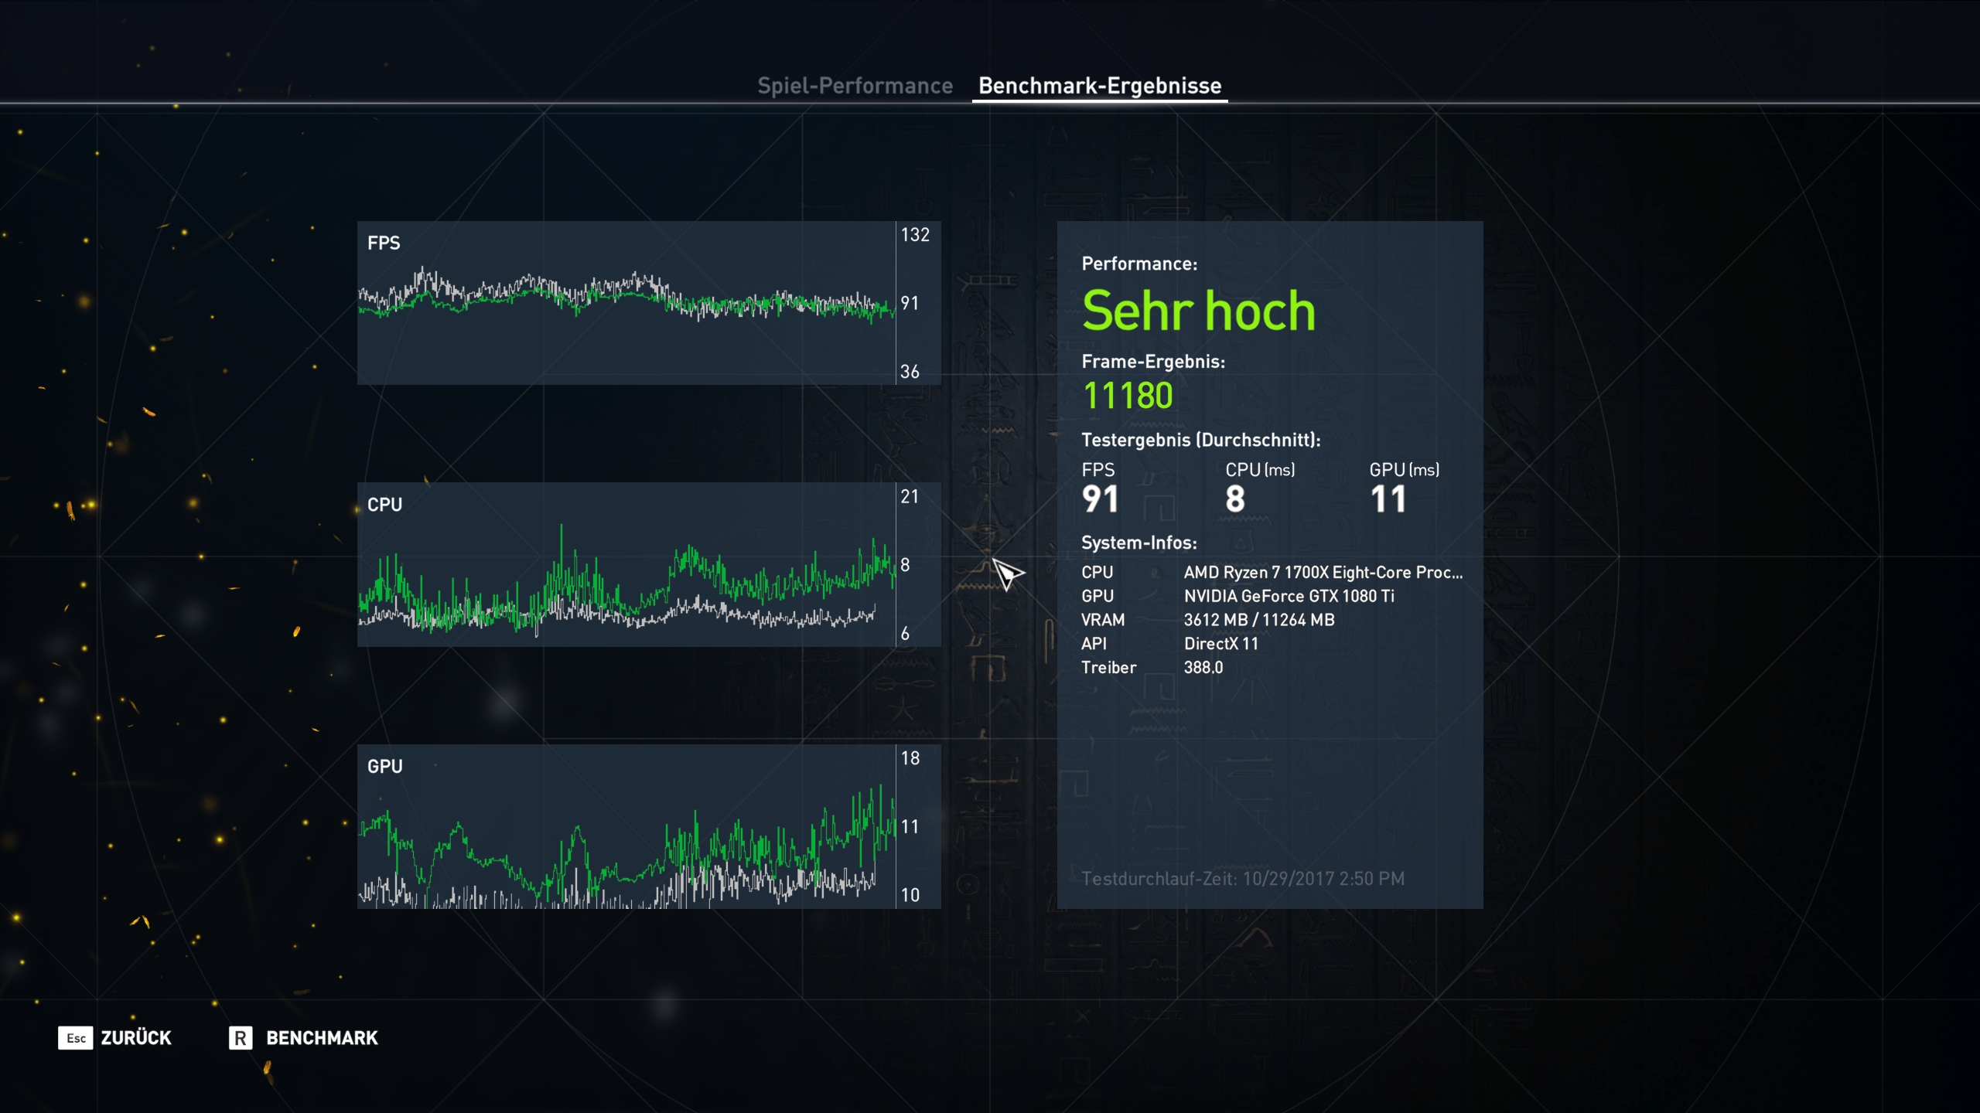1980x1113 pixels.
Task: Select the Benchmark-Ergebnisse tab
Action: click(x=1099, y=86)
